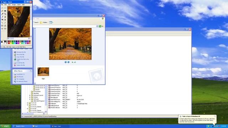Open the View menu in Paint

click(x=9, y=5)
